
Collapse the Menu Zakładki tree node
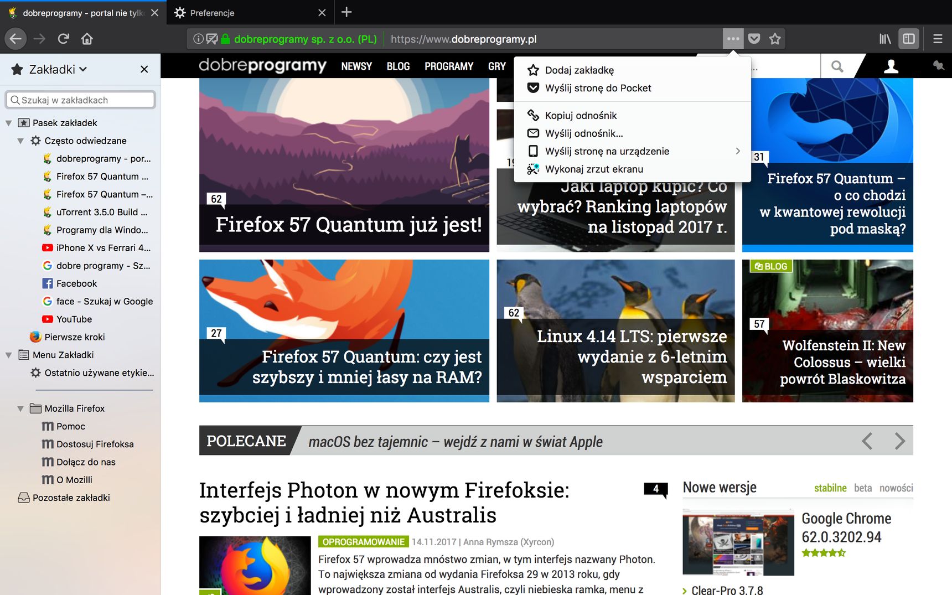pos(9,355)
